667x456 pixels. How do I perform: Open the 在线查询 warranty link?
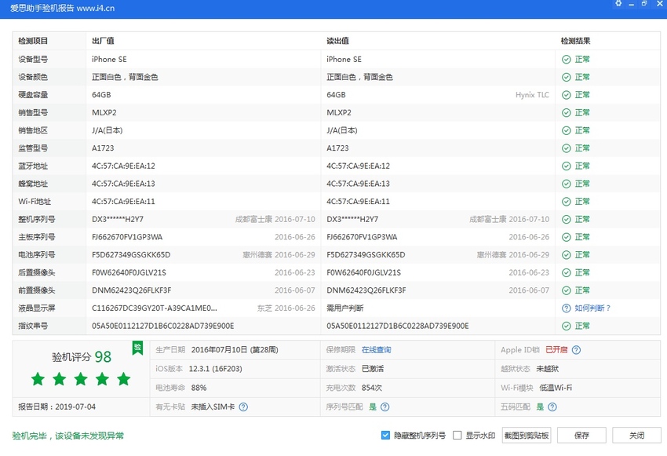tap(376, 350)
